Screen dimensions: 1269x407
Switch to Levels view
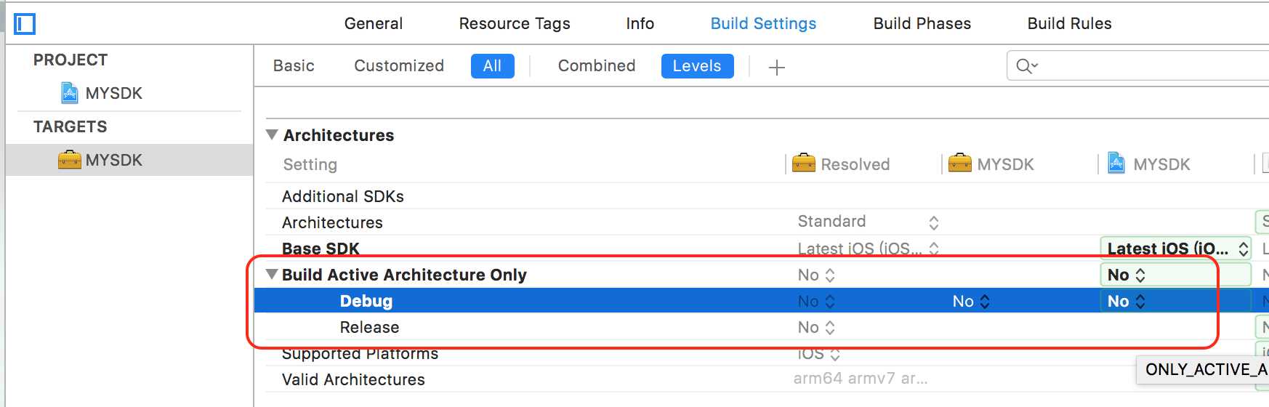click(697, 66)
